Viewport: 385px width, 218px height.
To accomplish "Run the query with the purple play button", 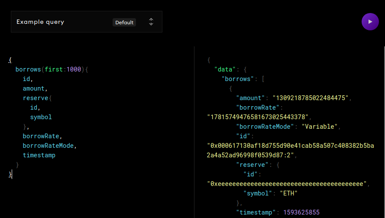I will (x=370, y=22).
